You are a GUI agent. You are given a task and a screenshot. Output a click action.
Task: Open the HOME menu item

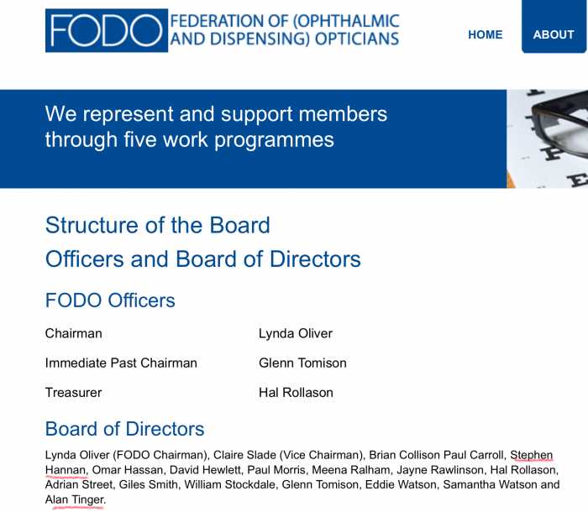pyautogui.click(x=485, y=34)
